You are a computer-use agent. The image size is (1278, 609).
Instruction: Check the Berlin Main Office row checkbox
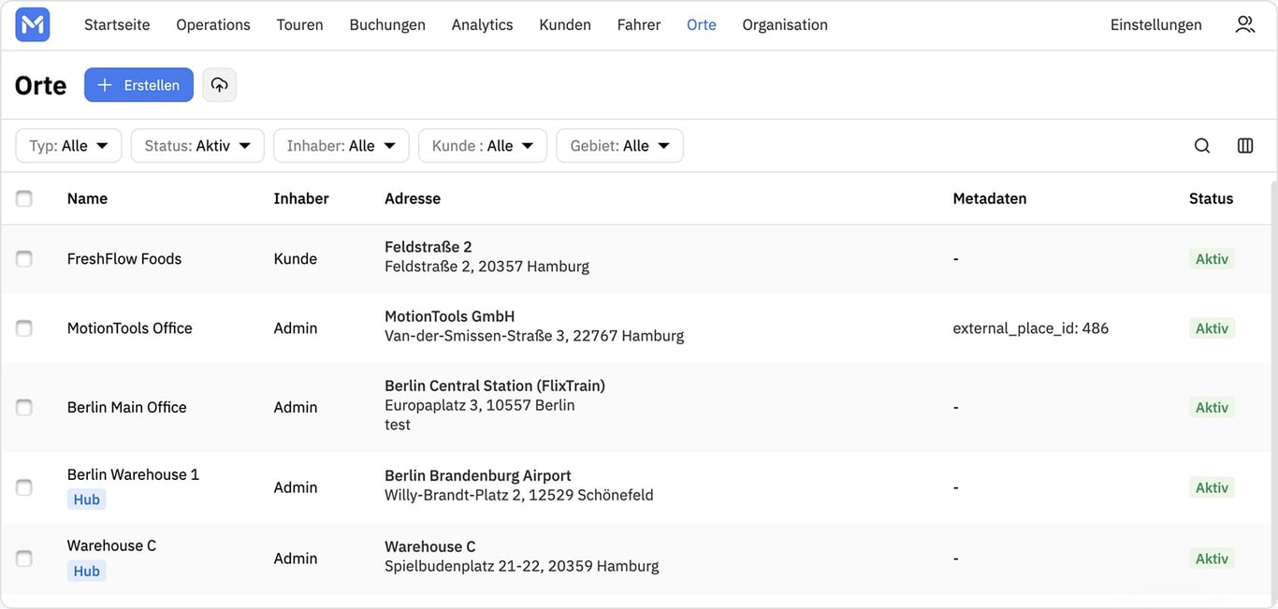coord(24,407)
